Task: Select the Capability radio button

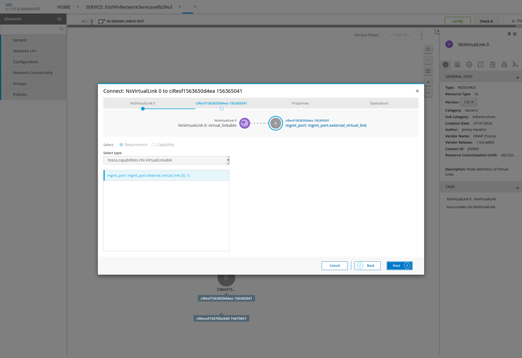Action: click(x=154, y=145)
